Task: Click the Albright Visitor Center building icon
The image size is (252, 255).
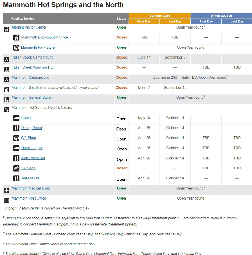Action: coord(7,29)
